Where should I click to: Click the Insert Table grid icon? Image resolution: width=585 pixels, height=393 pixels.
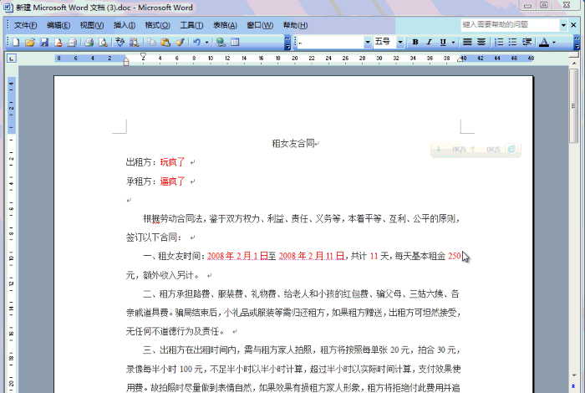tap(235, 42)
